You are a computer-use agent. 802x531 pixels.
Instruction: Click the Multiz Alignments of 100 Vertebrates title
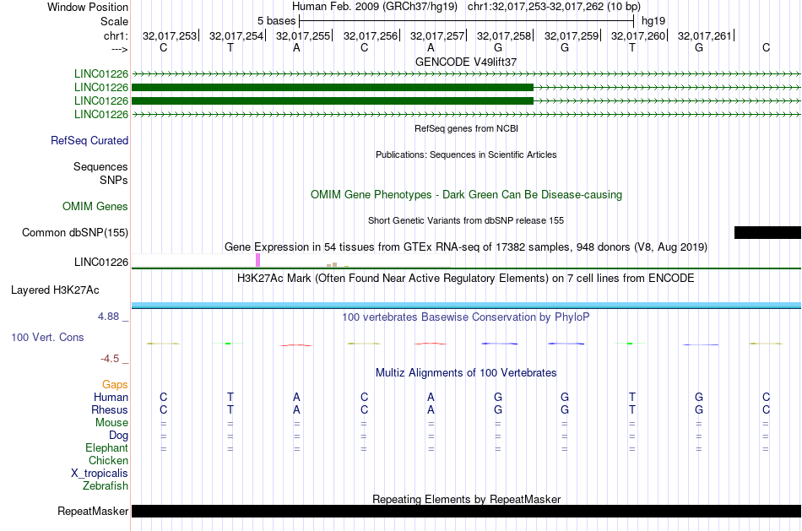[466, 373]
